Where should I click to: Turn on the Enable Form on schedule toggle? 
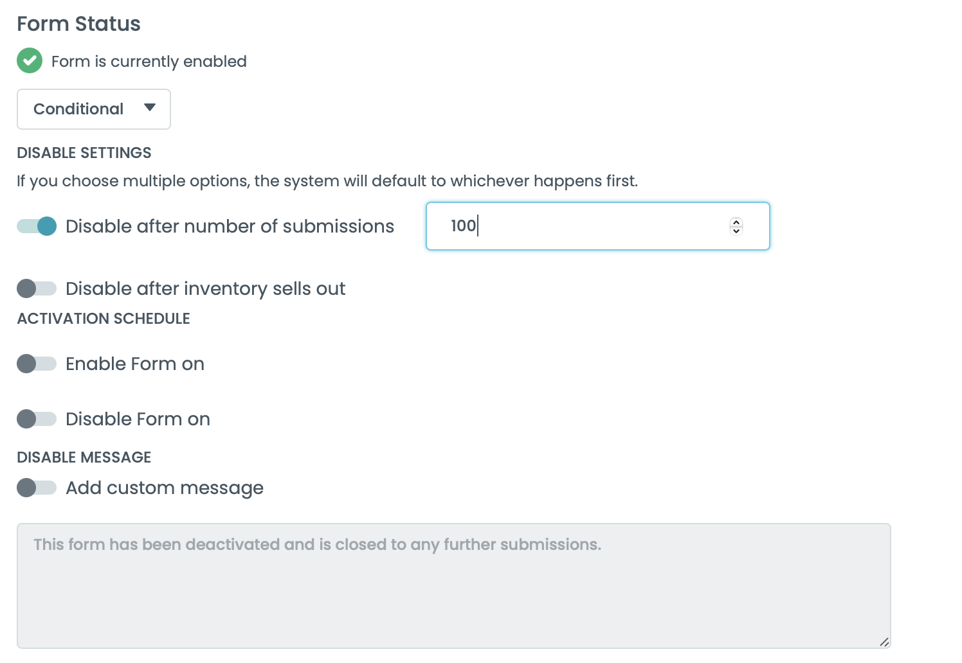coord(37,364)
